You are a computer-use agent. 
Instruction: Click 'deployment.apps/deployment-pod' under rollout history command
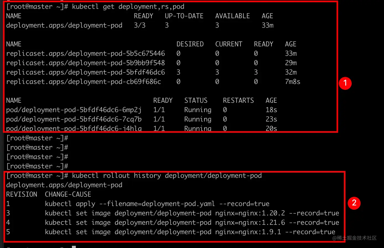64,185
